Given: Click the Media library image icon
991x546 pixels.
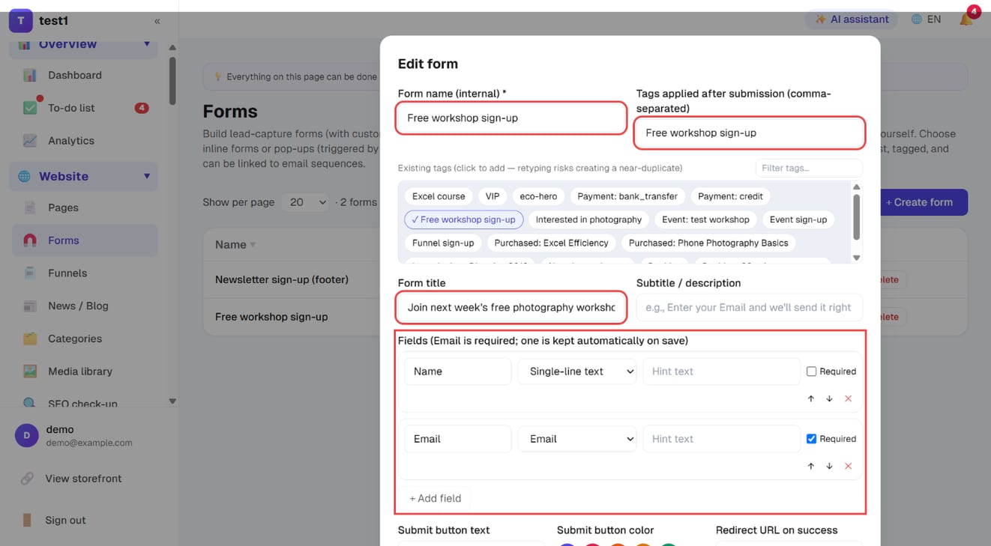Looking at the screenshot, I should (x=30, y=371).
